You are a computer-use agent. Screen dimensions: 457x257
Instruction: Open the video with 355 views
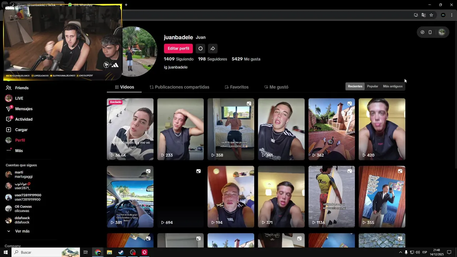382,197
